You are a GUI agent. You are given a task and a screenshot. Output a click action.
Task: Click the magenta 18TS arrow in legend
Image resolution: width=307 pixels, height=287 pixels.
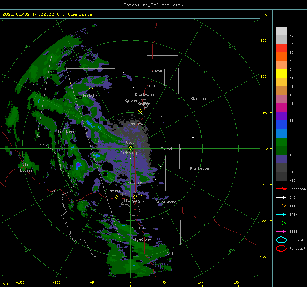pyautogui.click(x=281, y=232)
